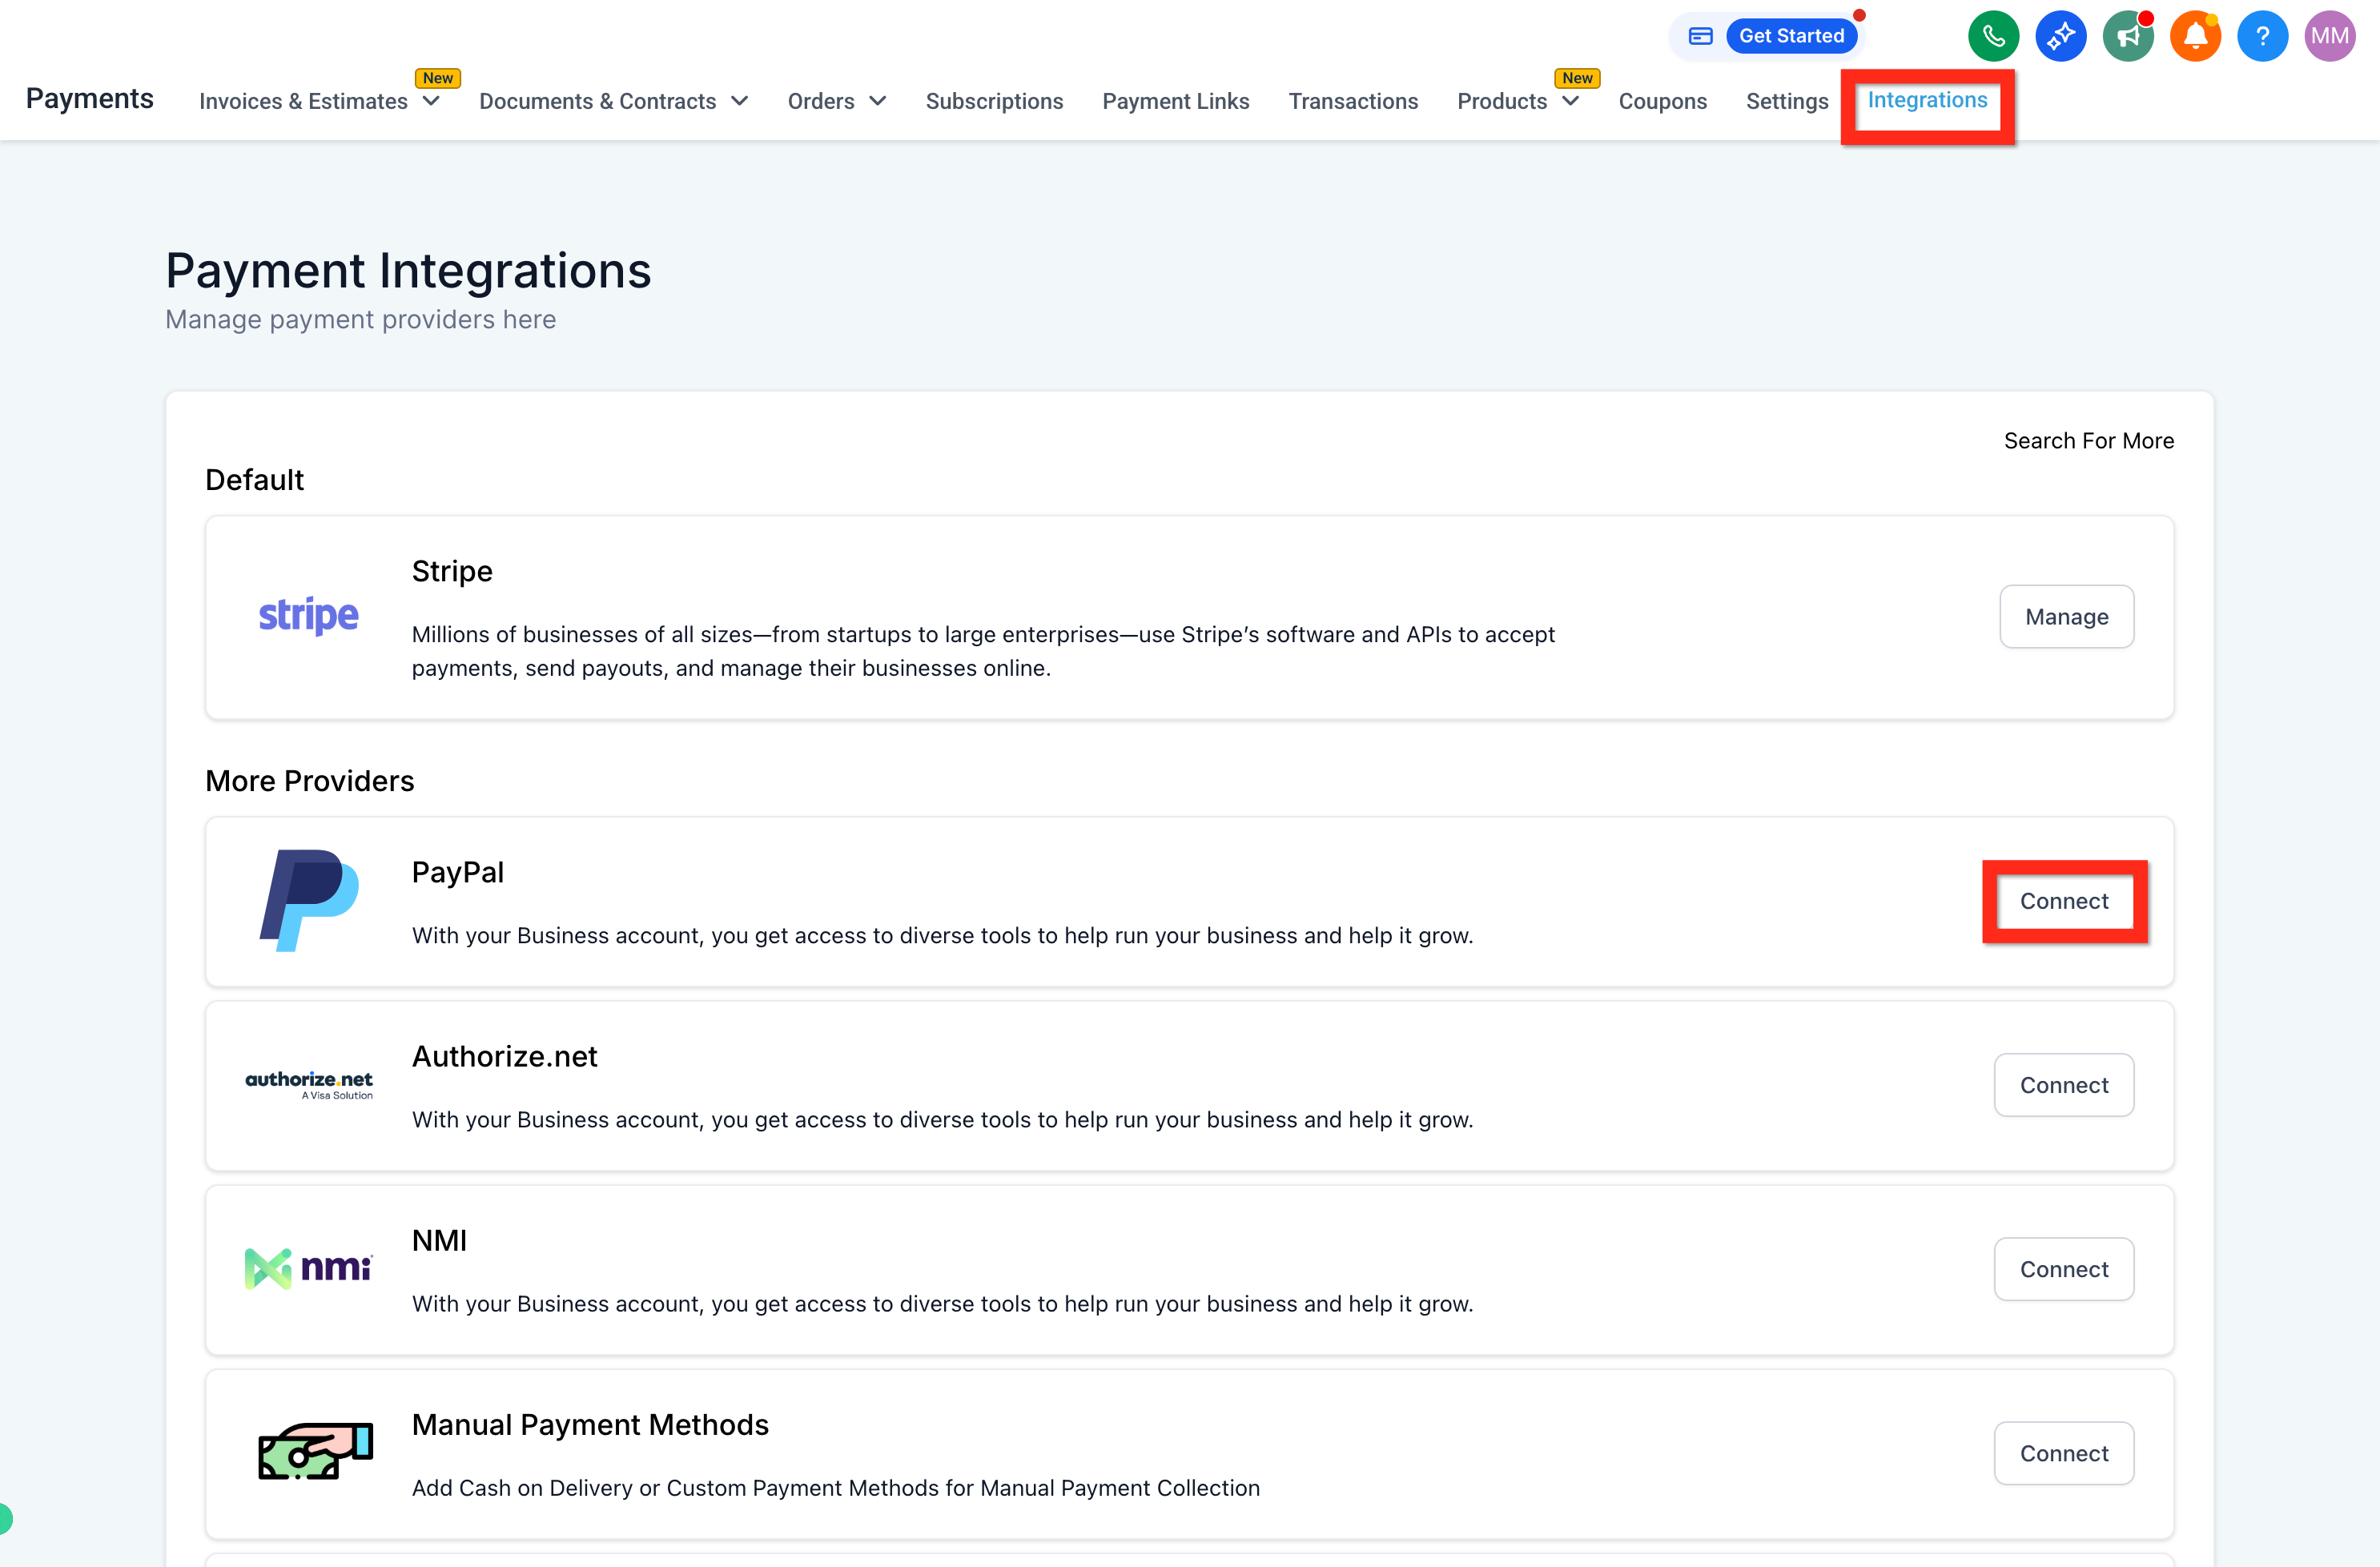Click the Default section heading
Screen dimensions: 2380x1567
tap(254, 480)
